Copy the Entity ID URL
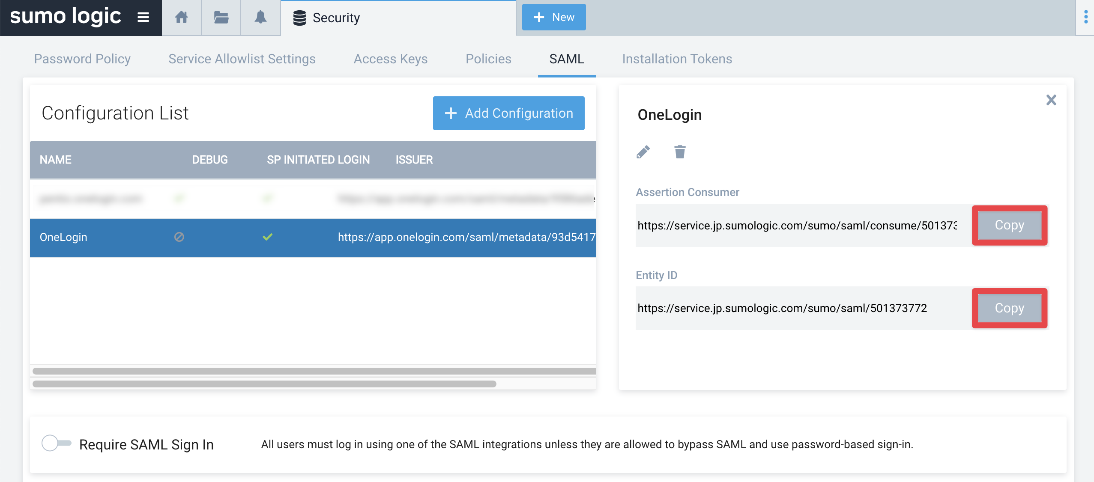Screen dimensions: 1094x482 (1010, 308)
